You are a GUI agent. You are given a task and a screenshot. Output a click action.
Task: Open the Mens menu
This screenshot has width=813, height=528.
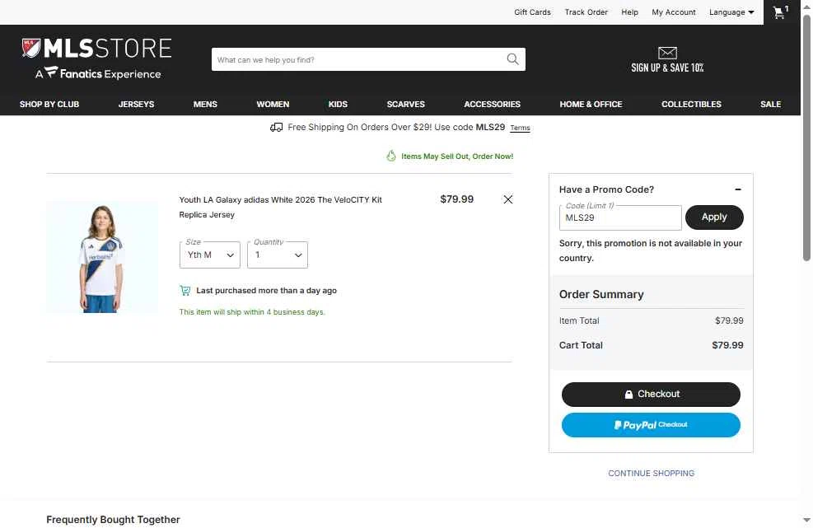205,105
